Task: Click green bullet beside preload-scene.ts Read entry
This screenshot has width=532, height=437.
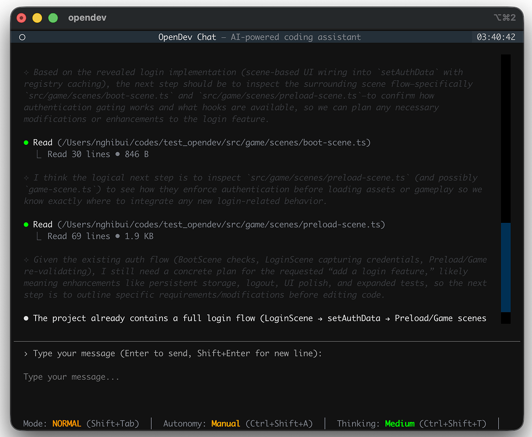Action: pos(26,224)
